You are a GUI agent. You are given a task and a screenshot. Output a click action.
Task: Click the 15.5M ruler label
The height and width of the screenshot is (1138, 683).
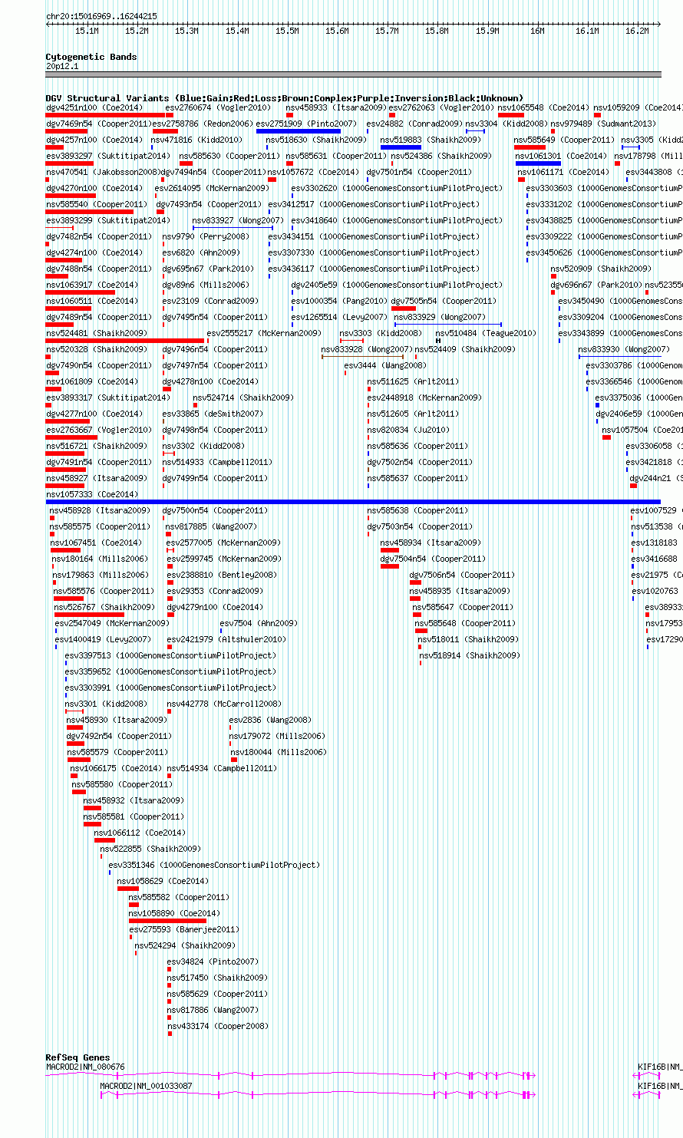tap(287, 31)
